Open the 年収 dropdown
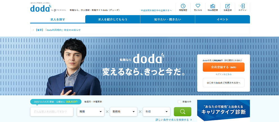This screenshot has width=279, height=122. point(156,112)
